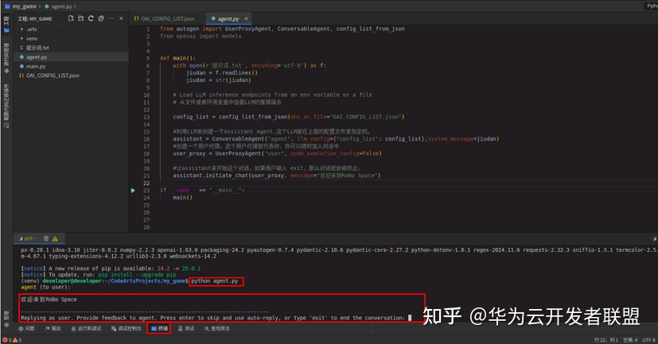Click the 'pip install --upgrade pip' terminal text
This screenshot has height=344, width=658.
tap(137, 275)
